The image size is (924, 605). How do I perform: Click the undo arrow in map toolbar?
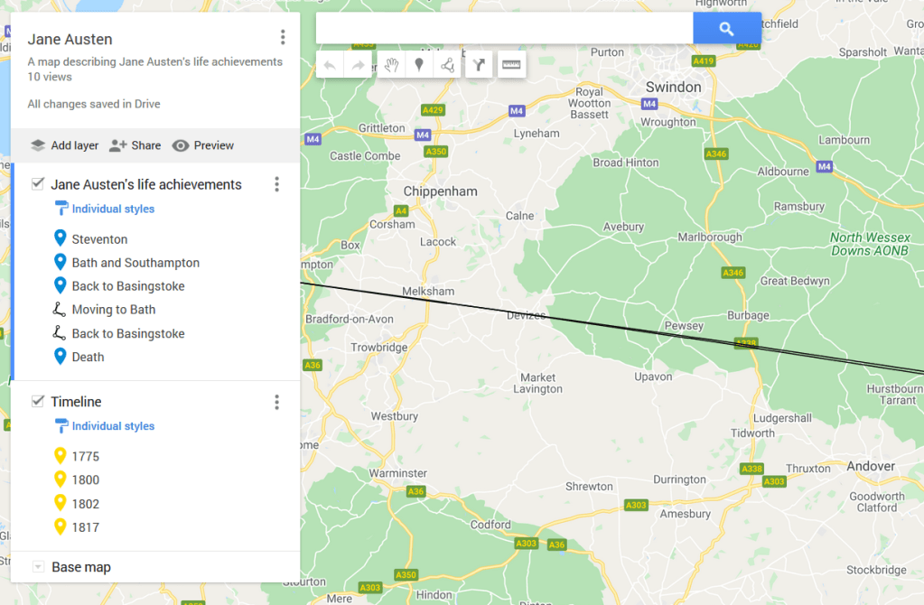(x=331, y=64)
